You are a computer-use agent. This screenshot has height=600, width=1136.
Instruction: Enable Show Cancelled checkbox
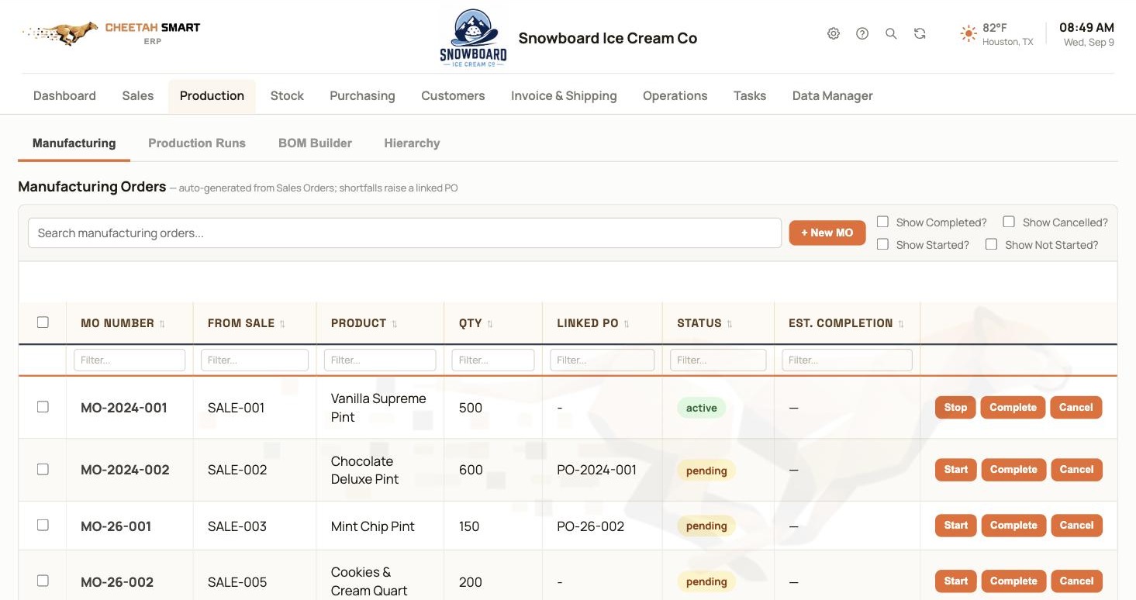(1009, 222)
